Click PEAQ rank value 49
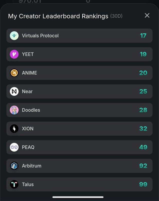159x201 pixels. tap(143, 147)
